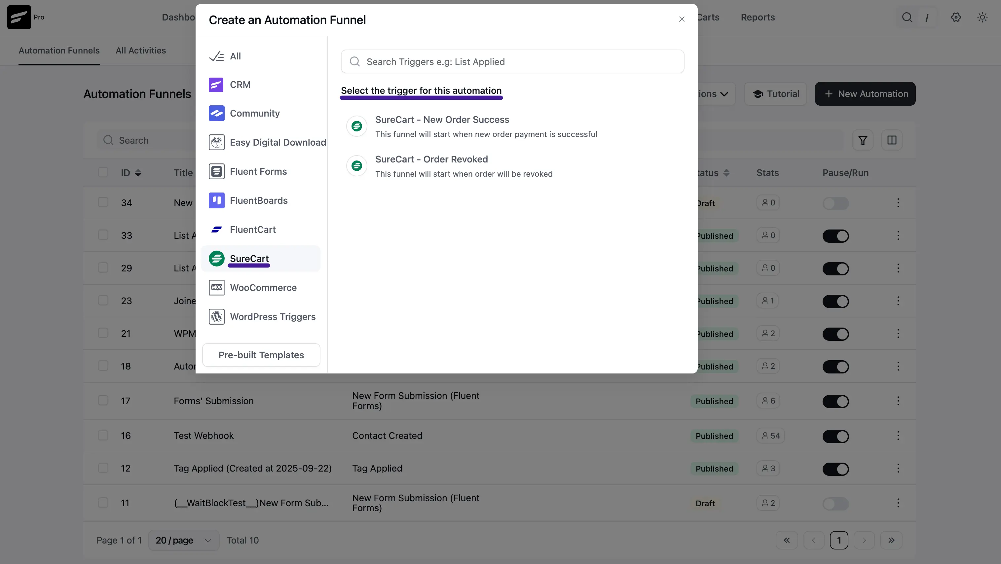The height and width of the screenshot is (564, 1001).
Task: Check the row 33 checkbox
Action: [103, 235]
